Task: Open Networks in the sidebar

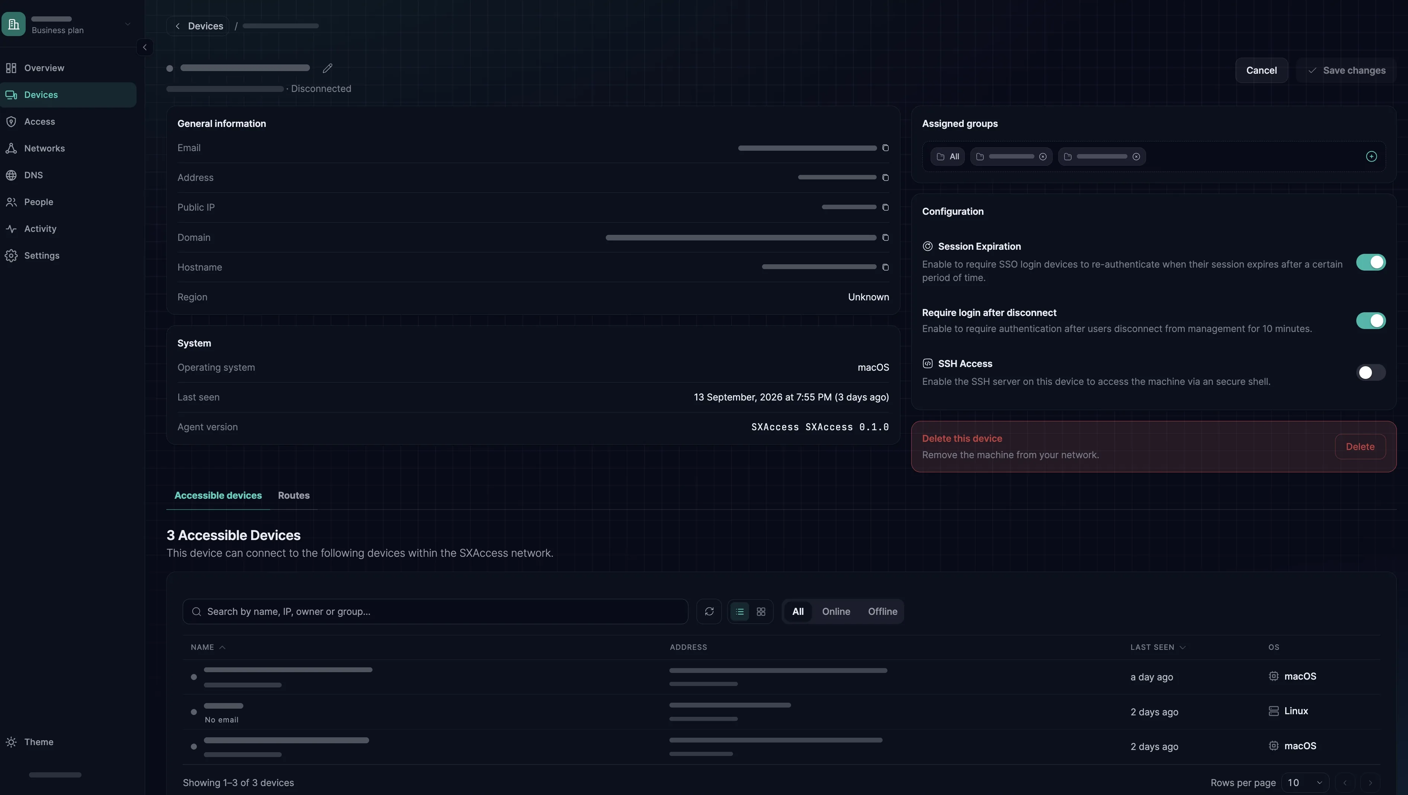Action: [x=68, y=149]
